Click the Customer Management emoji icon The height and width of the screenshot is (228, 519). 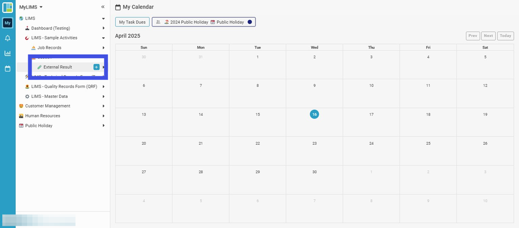click(x=21, y=106)
